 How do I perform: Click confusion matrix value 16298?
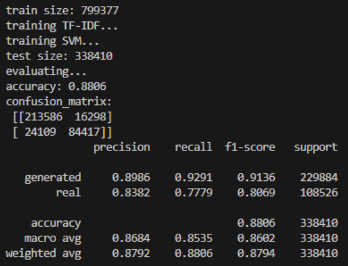point(91,117)
